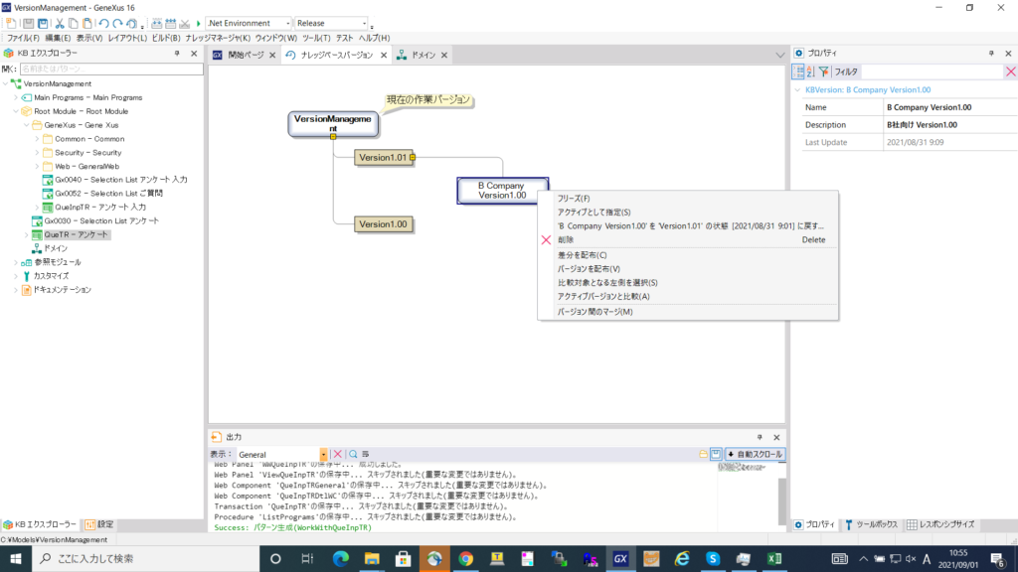
Task: Click save output icon in Output panel
Action: pyautogui.click(x=716, y=454)
